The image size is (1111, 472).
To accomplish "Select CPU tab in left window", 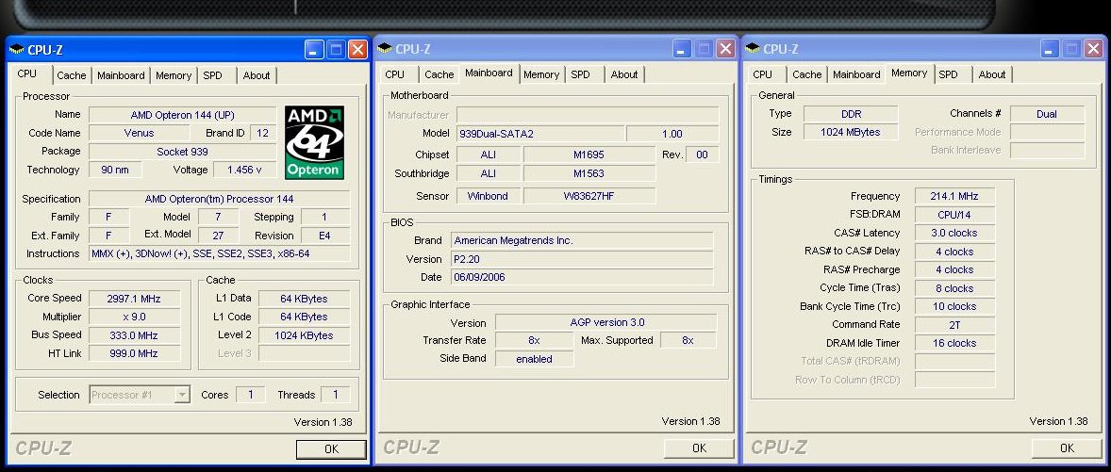I will tap(27, 74).
